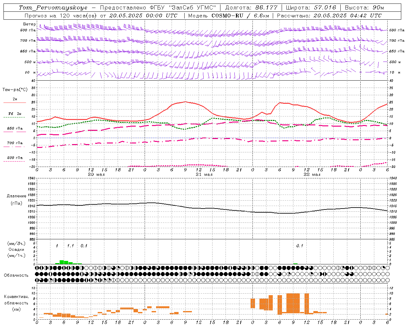The width and height of the screenshot is (406, 325).
Task: Click the tallest green precipitation bar
Action: 62,262
